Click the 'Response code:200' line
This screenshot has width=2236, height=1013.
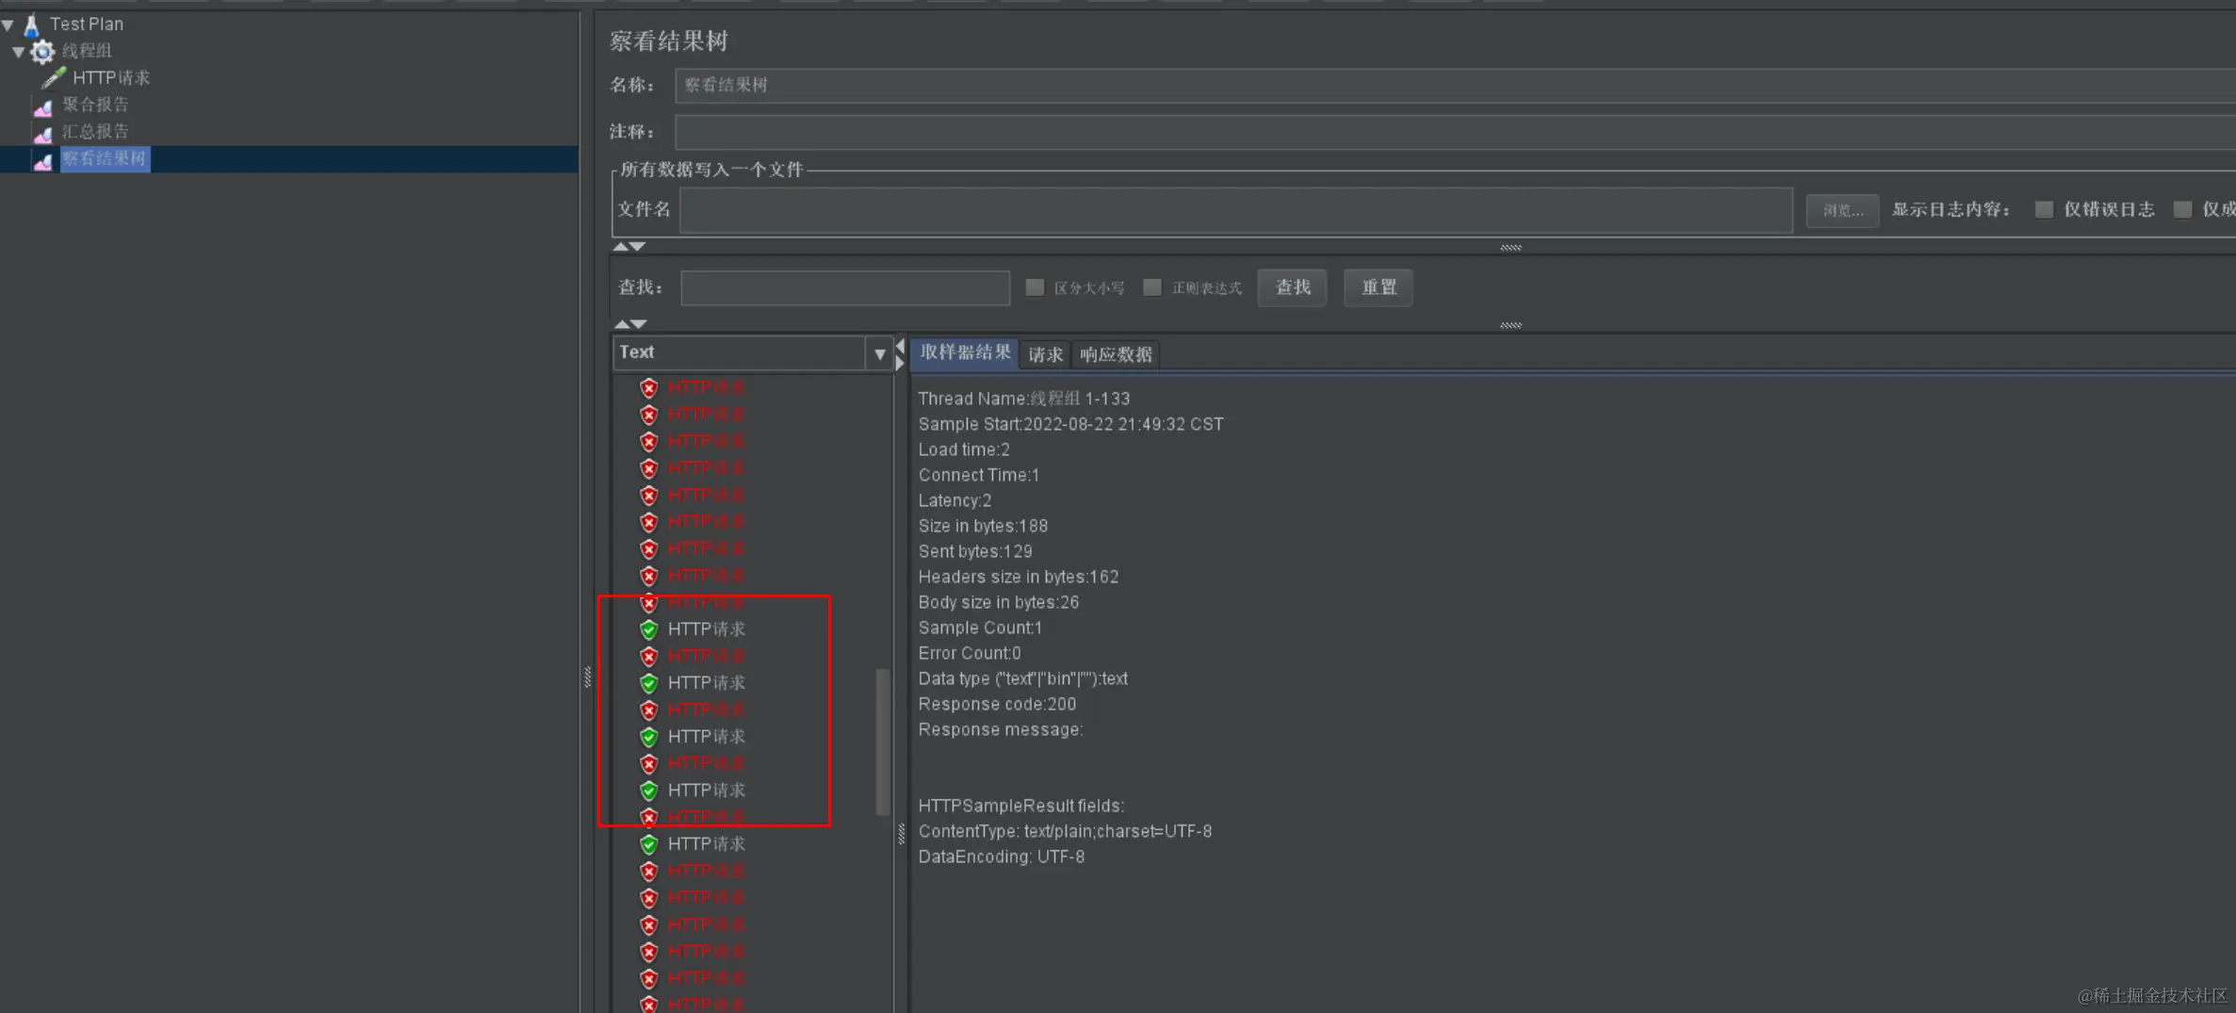click(997, 704)
